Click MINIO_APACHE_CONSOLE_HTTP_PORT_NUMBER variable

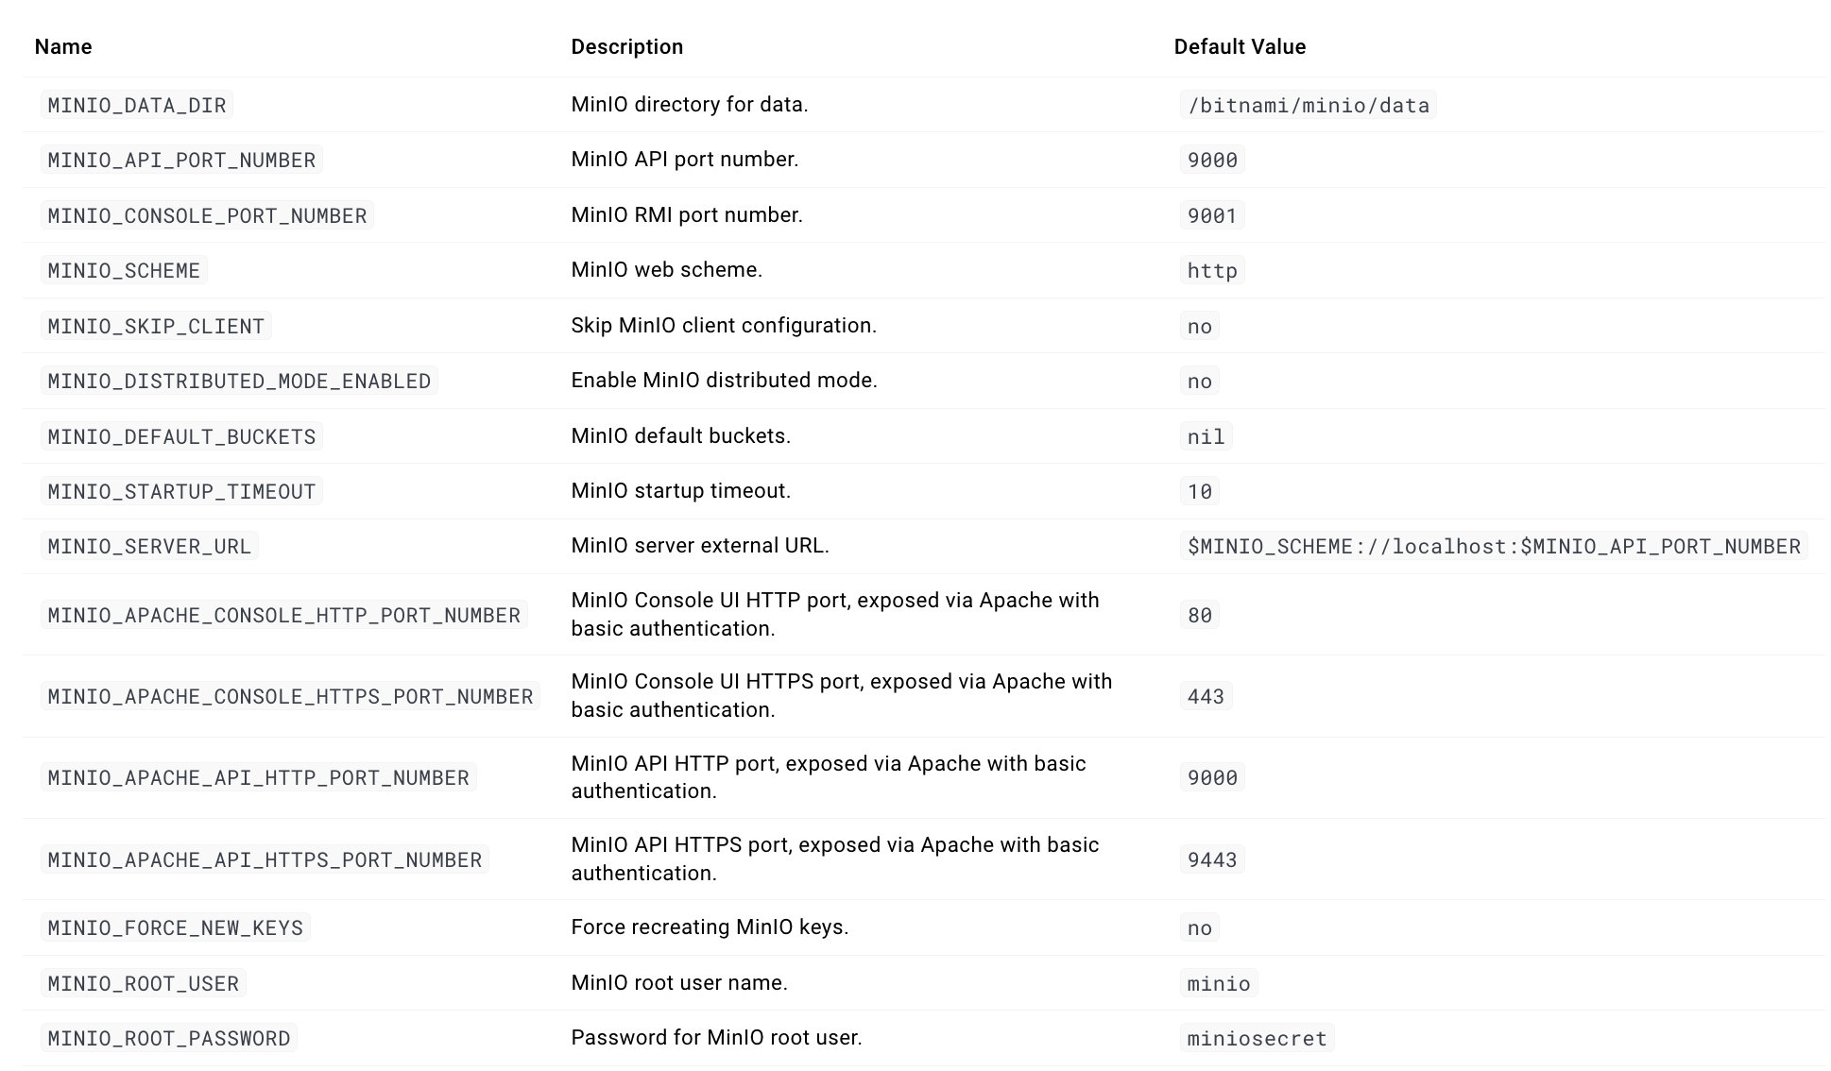[x=283, y=615]
